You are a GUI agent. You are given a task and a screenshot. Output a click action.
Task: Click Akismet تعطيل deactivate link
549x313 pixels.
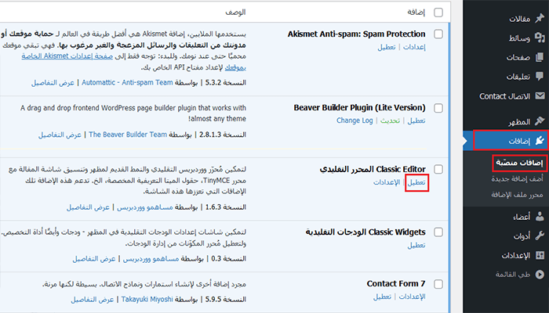[x=387, y=47]
